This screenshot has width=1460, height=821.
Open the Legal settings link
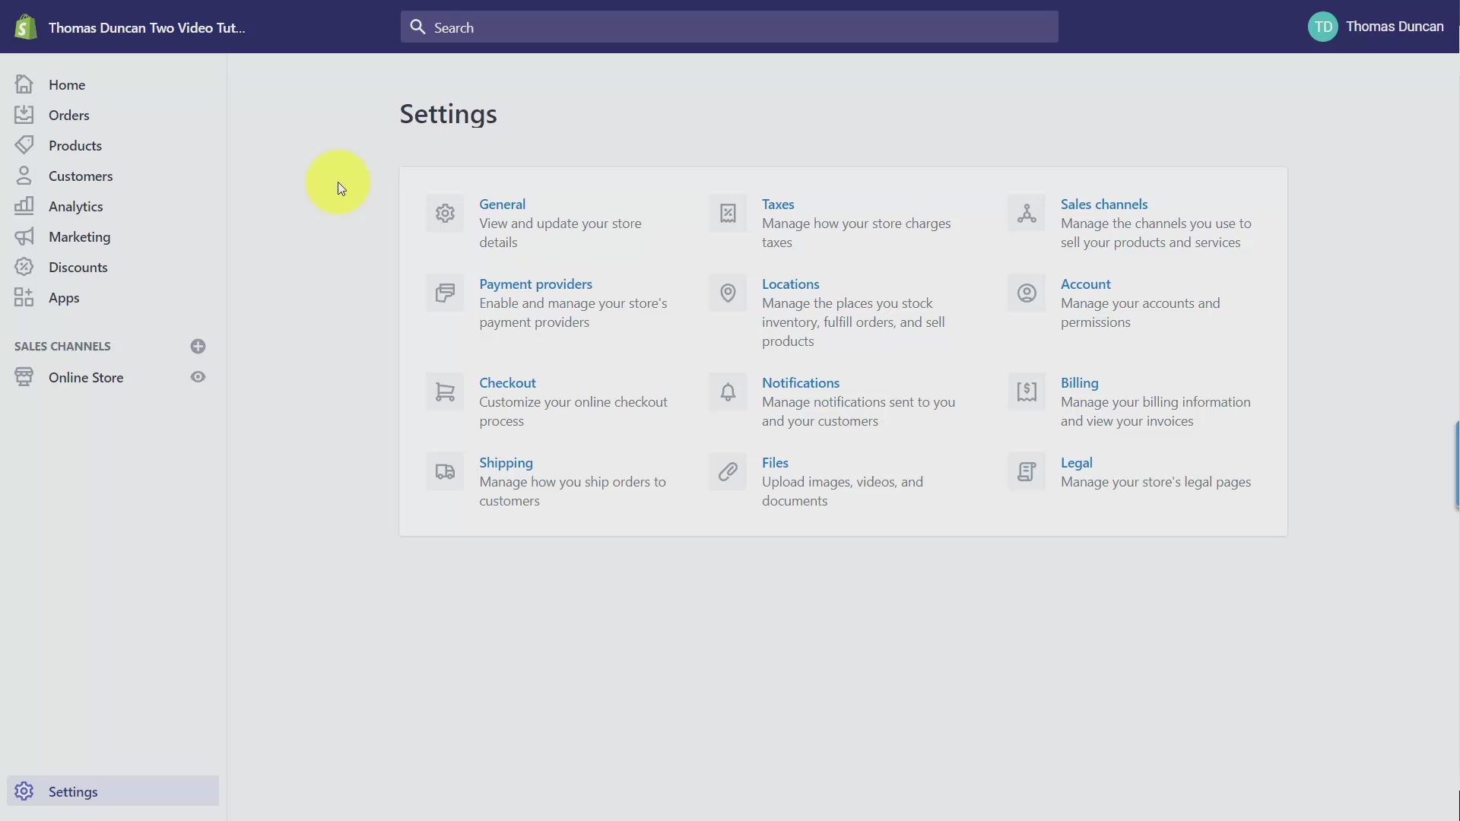point(1076,462)
